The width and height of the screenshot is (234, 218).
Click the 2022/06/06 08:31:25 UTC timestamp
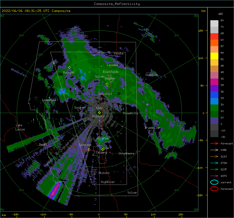pyautogui.click(x=26, y=11)
